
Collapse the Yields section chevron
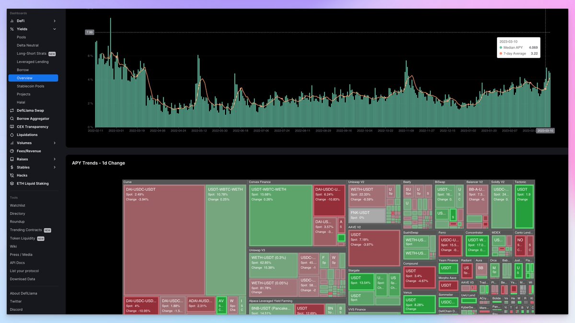(55, 29)
